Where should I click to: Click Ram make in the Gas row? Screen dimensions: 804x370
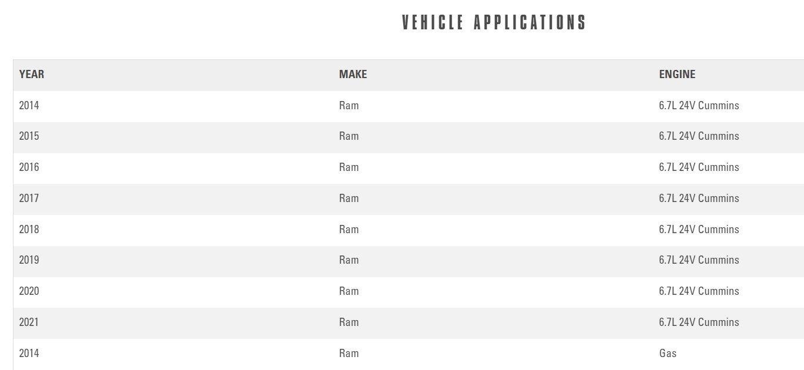(x=349, y=354)
